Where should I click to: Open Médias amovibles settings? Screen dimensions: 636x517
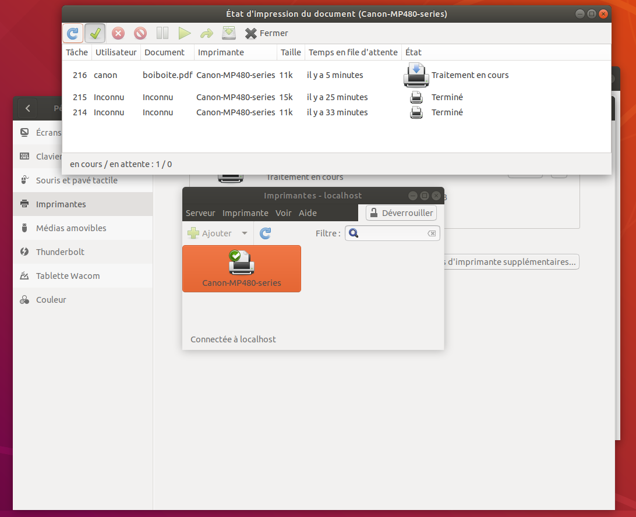[x=83, y=228]
